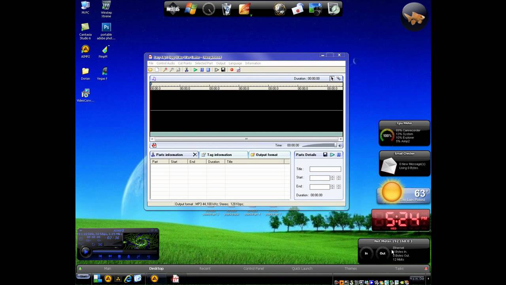
Task: Click the recycle bin icon in top dock
Action: pos(227,9)
